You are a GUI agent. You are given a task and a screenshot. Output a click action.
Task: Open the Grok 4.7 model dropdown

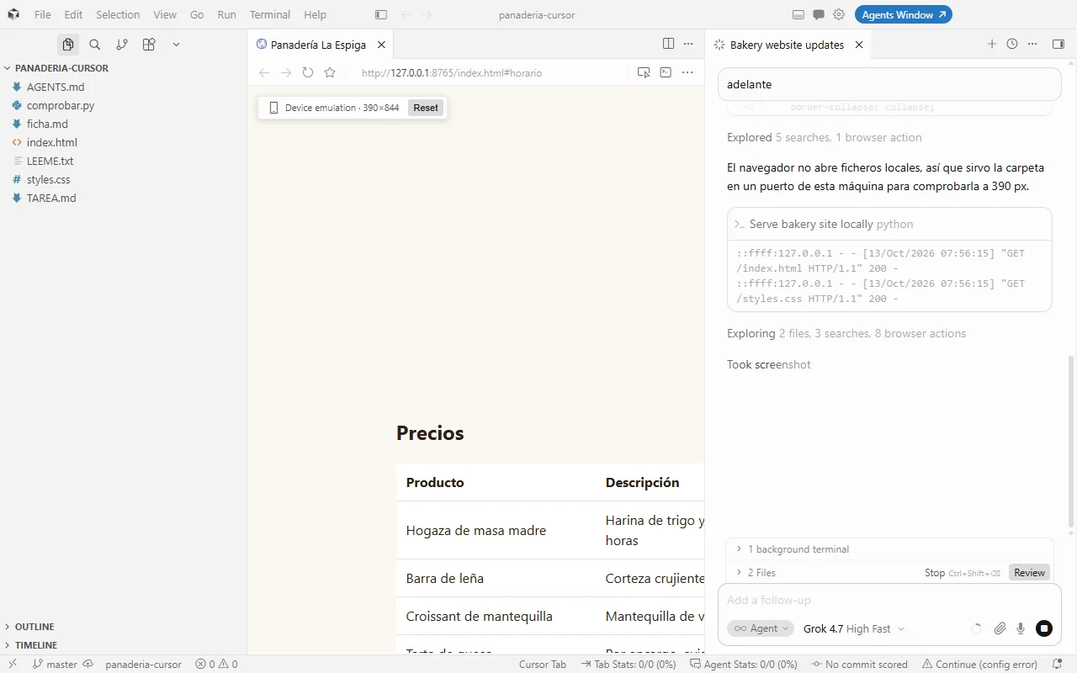click(x=854, y=628)
